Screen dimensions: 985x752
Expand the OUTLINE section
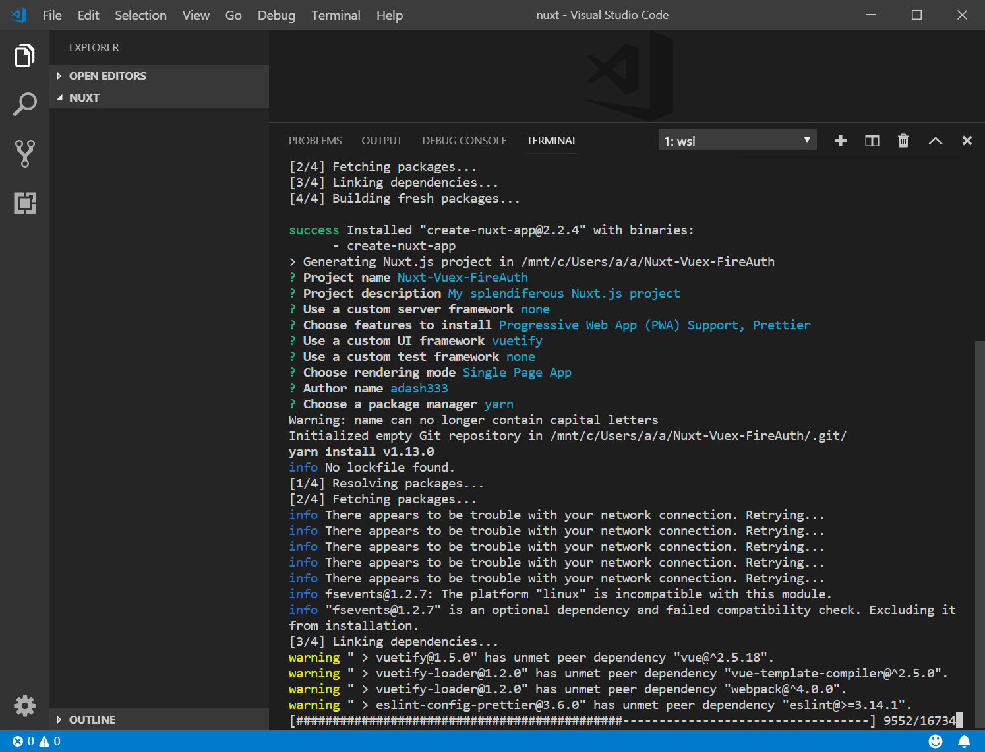pyautogui.click(x=92, y=720)
